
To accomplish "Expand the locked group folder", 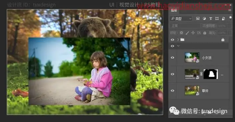I will 178,40.
